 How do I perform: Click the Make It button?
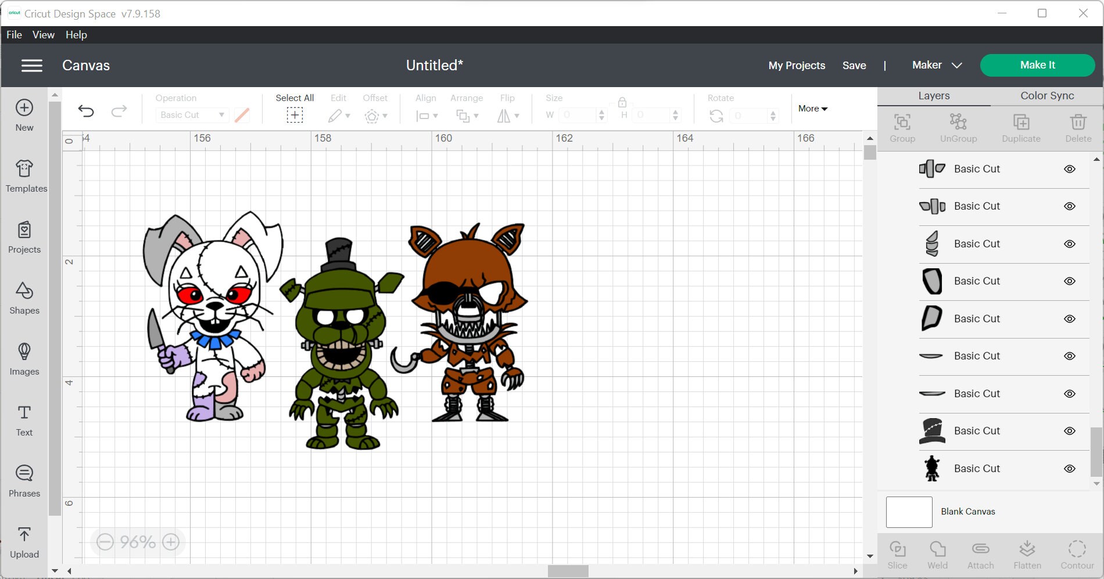1037,65
